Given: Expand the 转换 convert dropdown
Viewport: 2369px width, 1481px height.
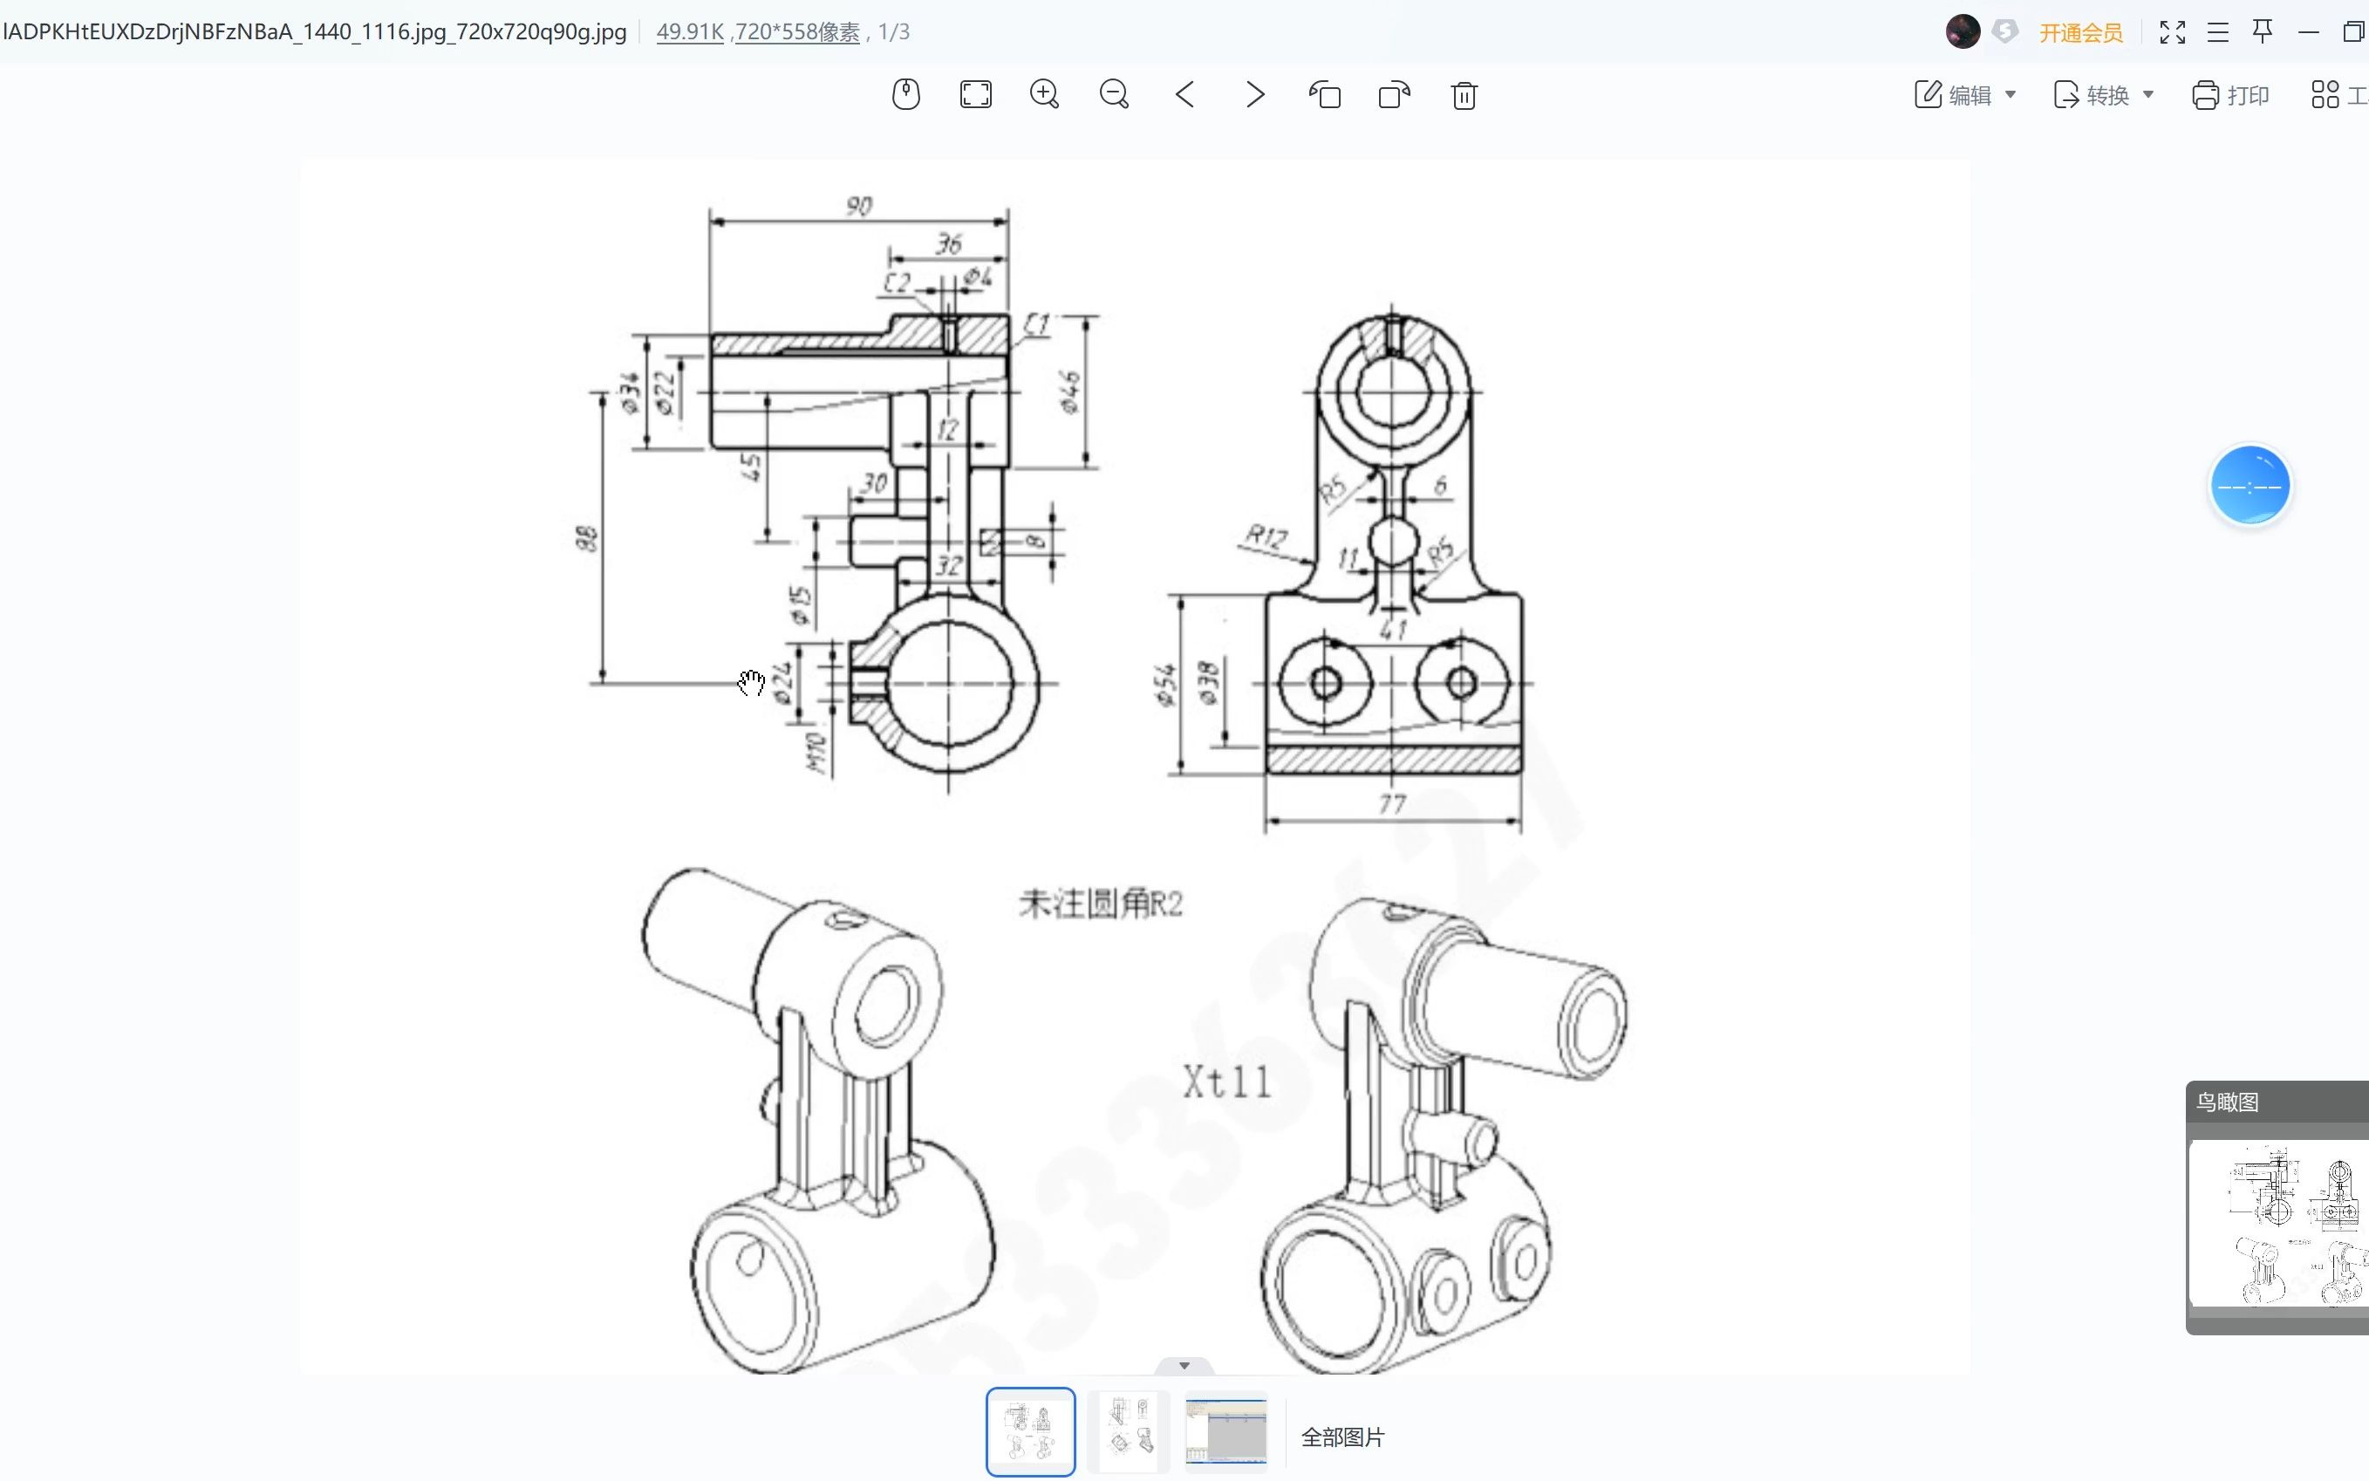Looking at the screenshot, I should pyautogui.click(x=2147, y=95).
